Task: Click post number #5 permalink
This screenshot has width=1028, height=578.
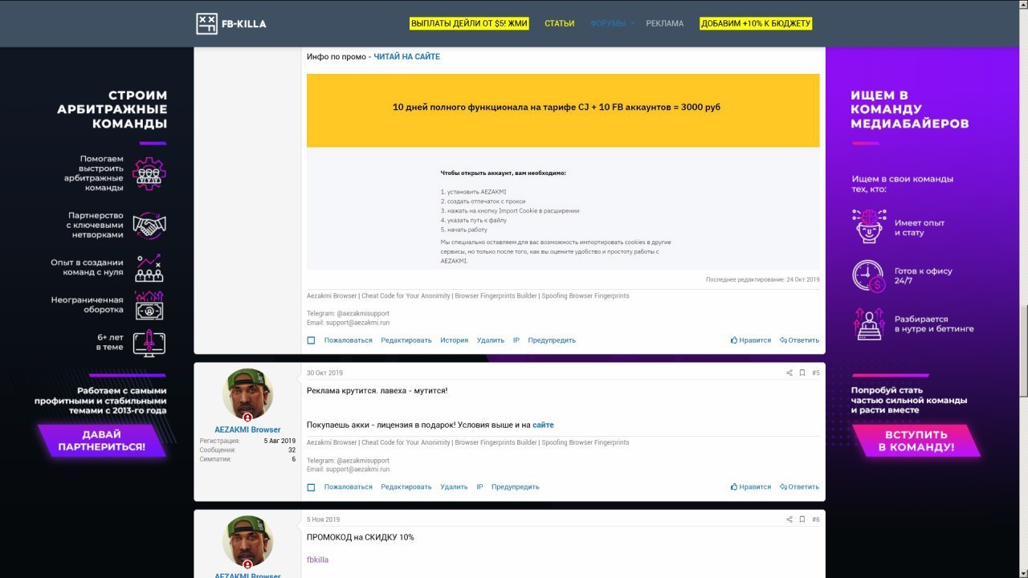Action: 816,372
